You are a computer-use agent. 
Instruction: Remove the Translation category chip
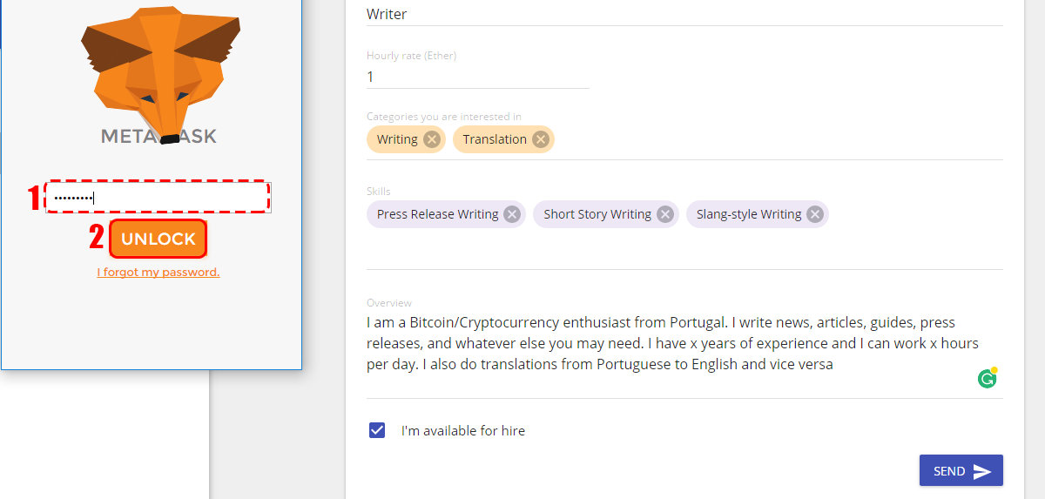coord(541,139)
